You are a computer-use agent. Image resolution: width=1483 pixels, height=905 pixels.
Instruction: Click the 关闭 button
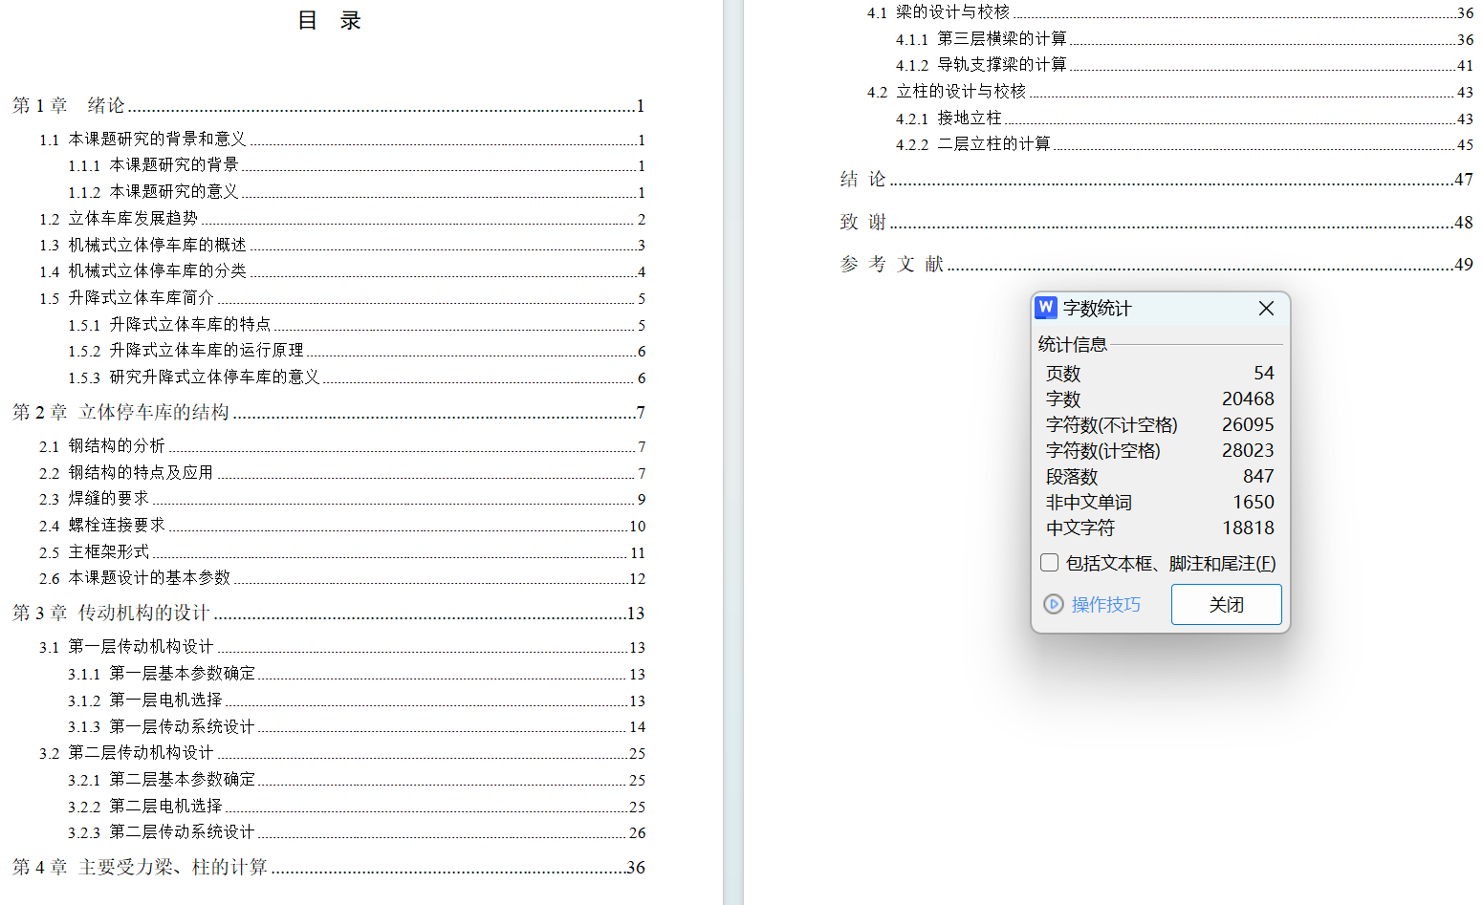point(1226,604)
